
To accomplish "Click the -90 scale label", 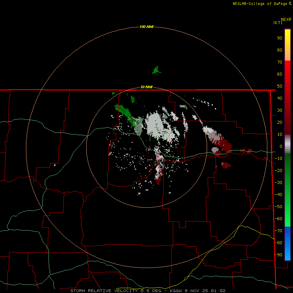I will [278, 255].
